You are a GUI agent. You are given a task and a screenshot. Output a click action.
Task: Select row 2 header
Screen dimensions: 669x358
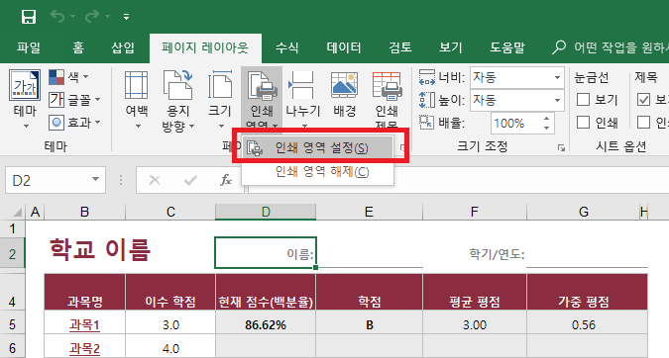(12, 254)
